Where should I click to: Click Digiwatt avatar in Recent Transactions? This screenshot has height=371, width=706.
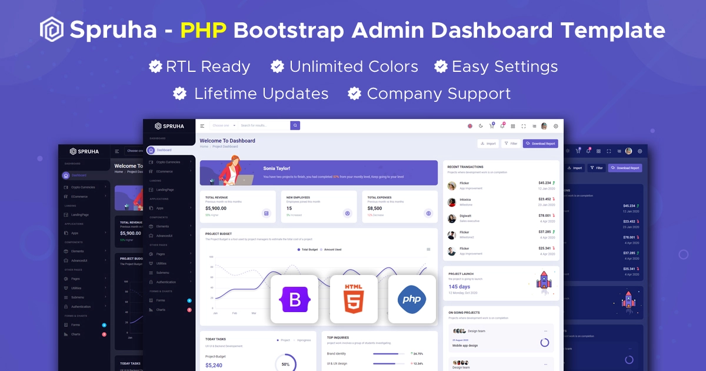tap(452, 218)
